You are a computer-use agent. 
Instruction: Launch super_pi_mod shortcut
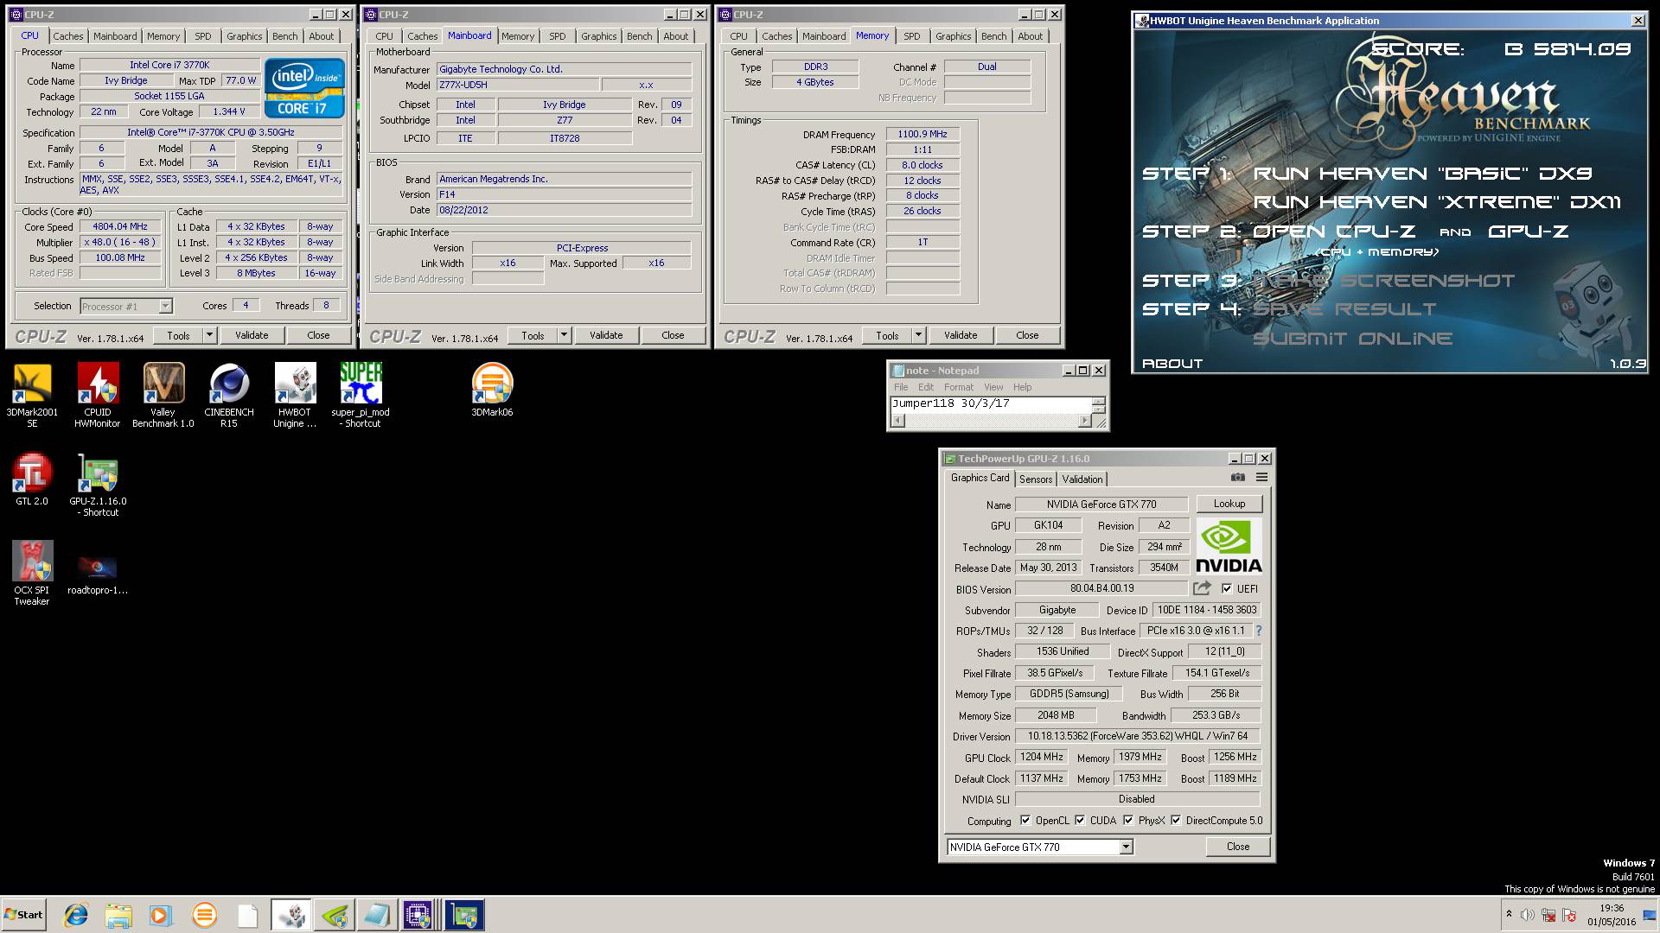coord(361,395)
